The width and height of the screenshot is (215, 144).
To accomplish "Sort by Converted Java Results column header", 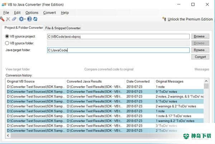I will click(x=95, y=81).
